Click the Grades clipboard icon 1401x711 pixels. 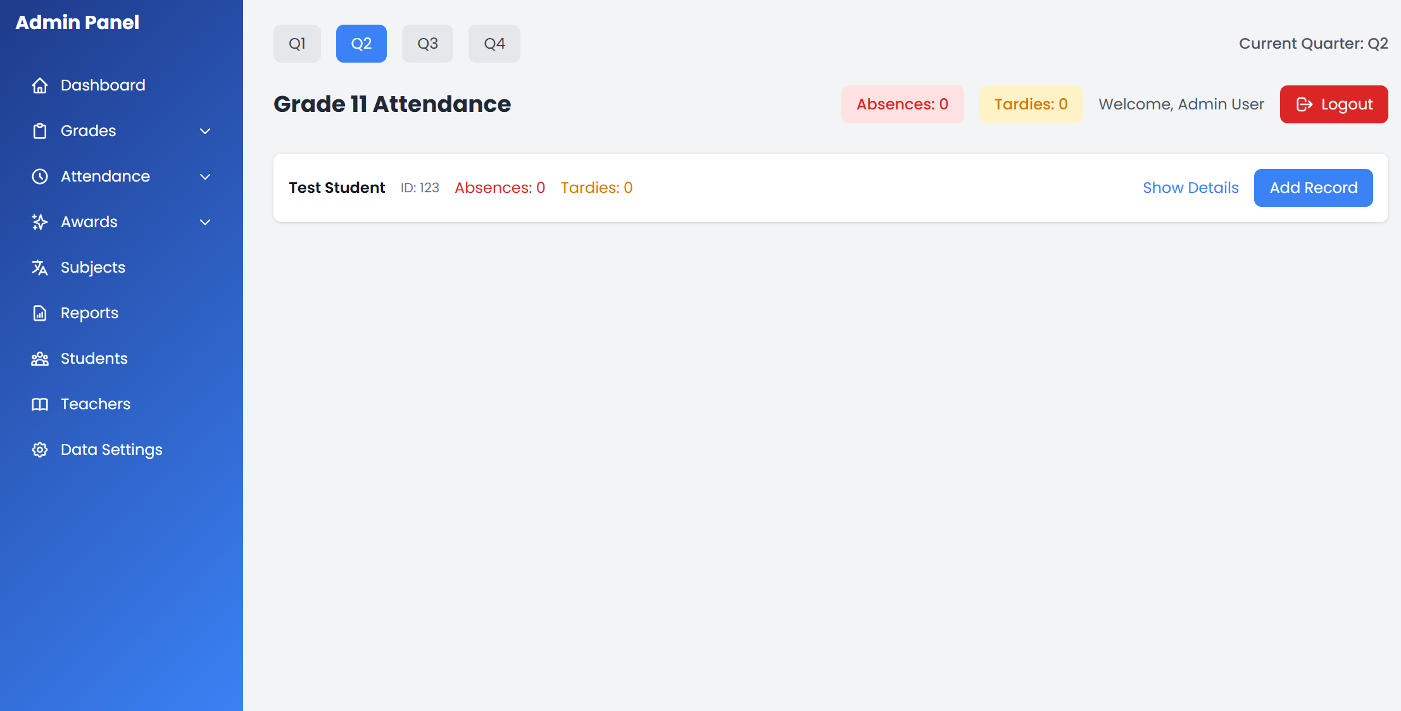[x=40, y=131]
